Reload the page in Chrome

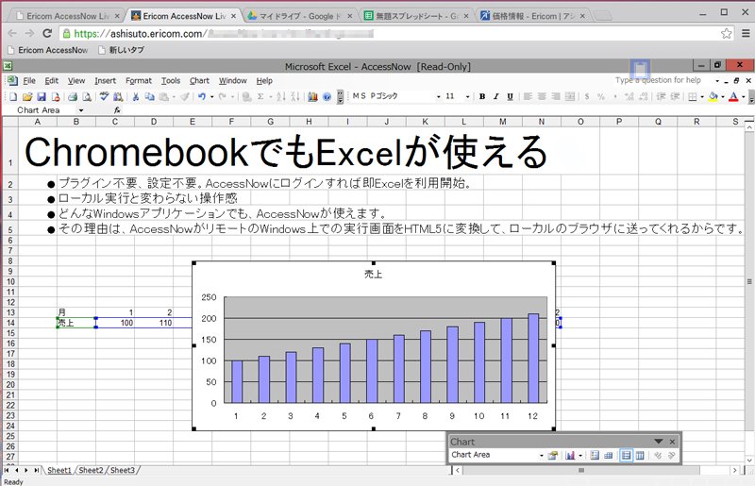tap(47, 33)
